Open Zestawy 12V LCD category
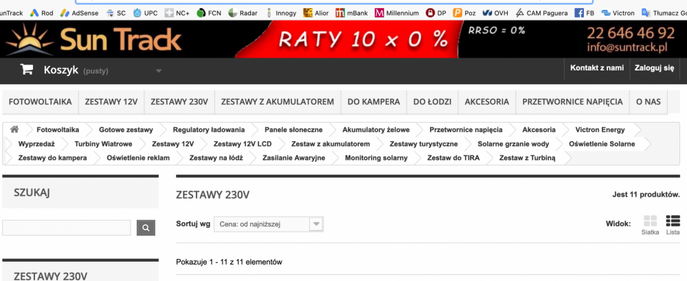This screenshot has height=281, width=687. (x=243, y=144)
